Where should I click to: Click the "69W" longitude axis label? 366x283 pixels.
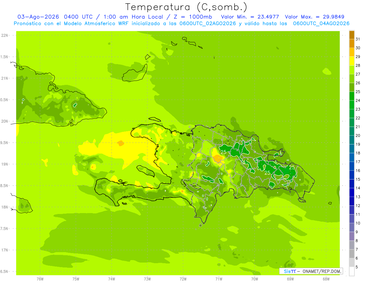tap(290, 279)
